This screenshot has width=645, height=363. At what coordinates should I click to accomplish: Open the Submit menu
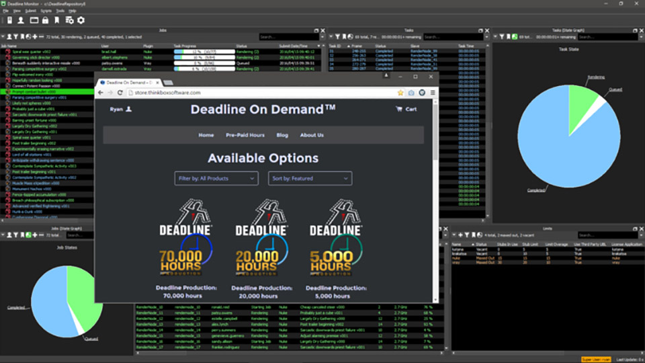[30, 11]
